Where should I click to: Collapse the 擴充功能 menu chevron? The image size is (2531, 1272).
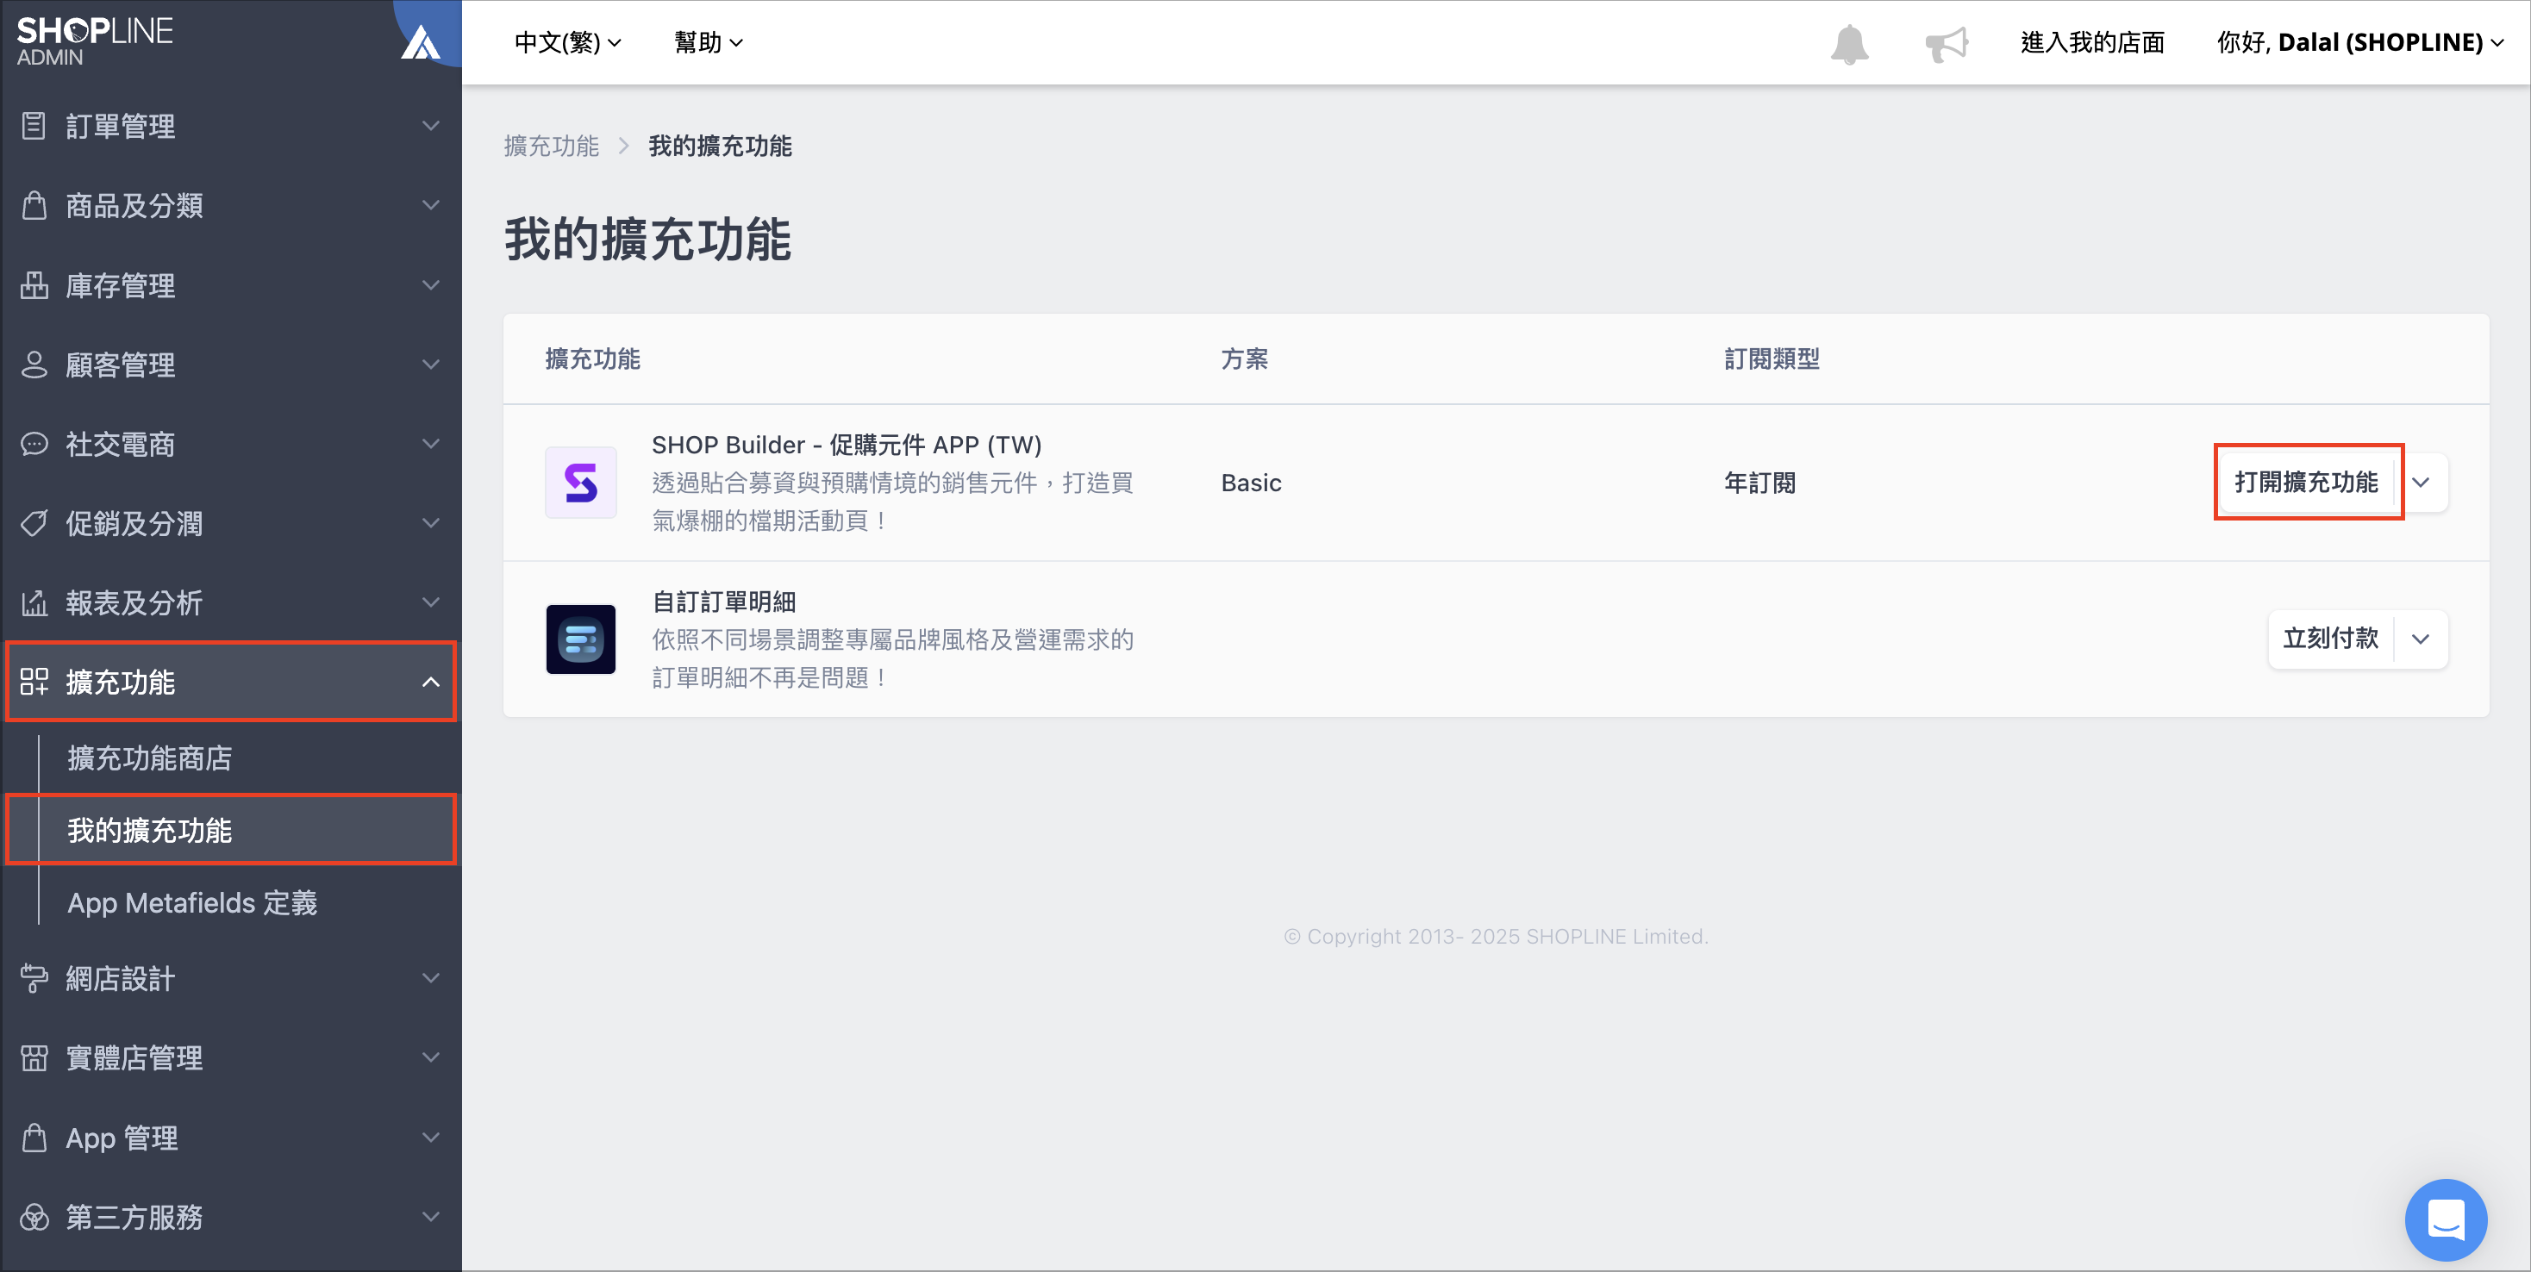pyautogui.click(x=430, y=682)
